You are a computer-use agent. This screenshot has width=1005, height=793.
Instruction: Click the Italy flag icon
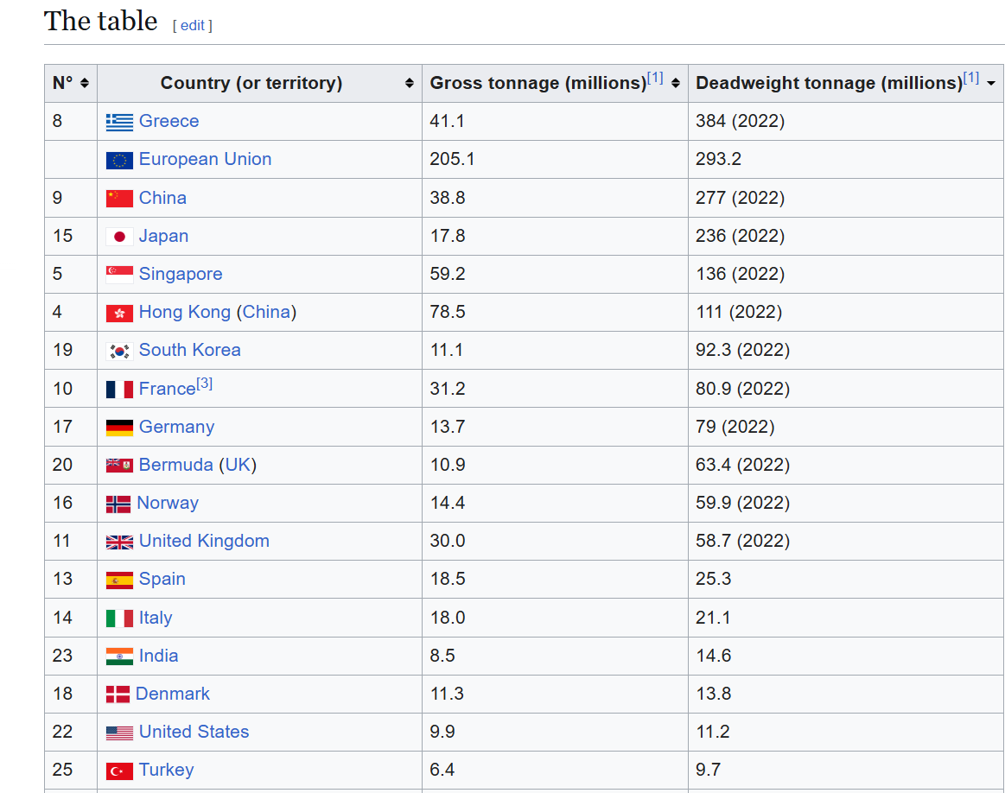tap(119, 619)
